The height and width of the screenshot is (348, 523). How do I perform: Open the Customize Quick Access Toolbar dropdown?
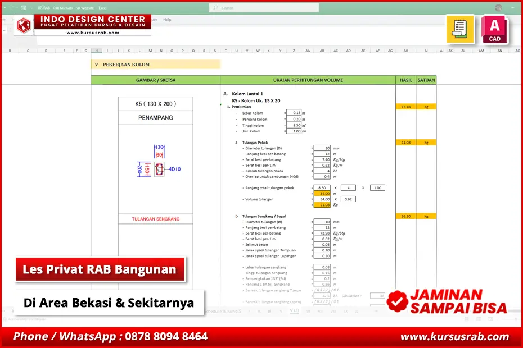31,8
